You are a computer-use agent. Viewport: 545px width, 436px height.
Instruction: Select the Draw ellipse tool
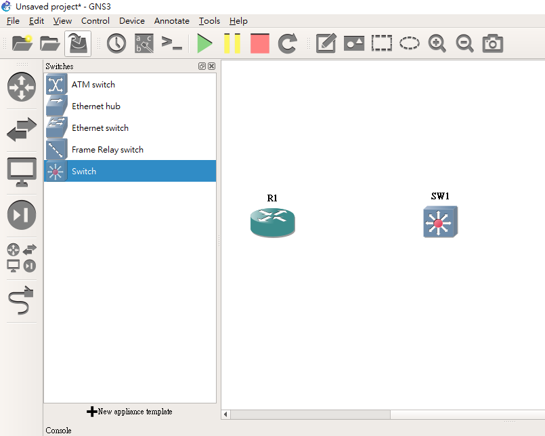(409, 43)
